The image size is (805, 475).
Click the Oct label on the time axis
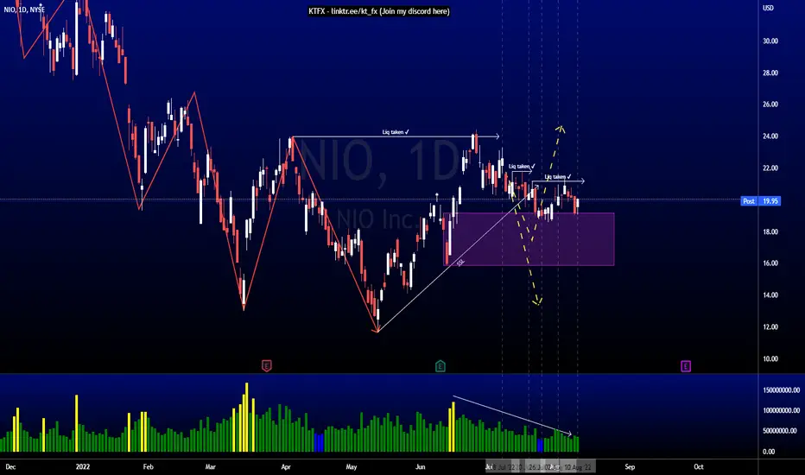pyautogui.click(x=698, y=466)
